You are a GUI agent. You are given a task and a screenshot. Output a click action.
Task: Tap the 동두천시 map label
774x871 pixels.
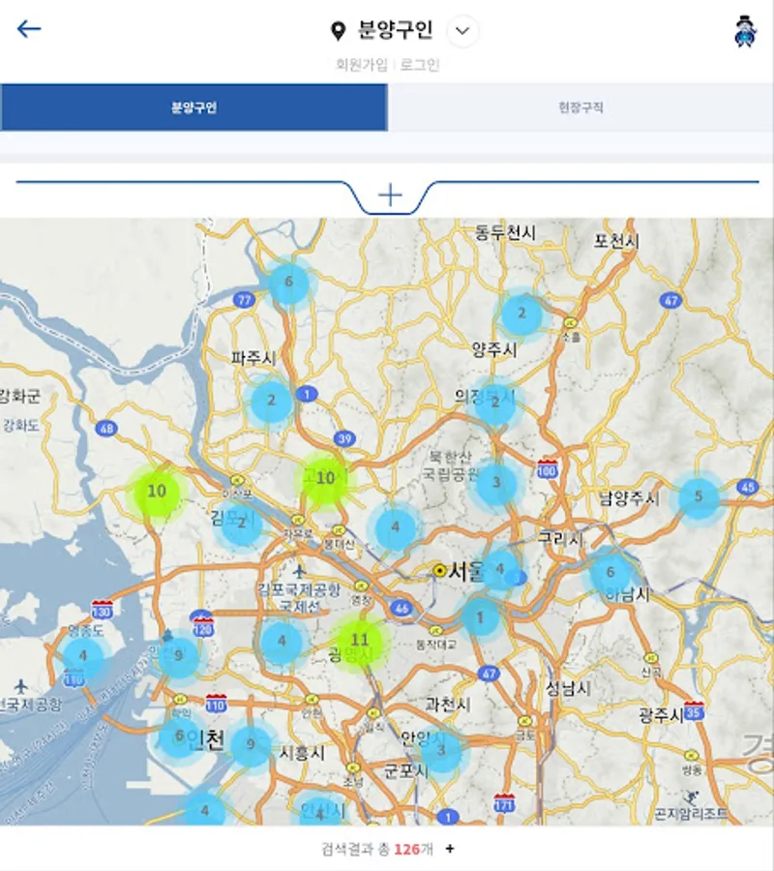(x=505, y=232)
